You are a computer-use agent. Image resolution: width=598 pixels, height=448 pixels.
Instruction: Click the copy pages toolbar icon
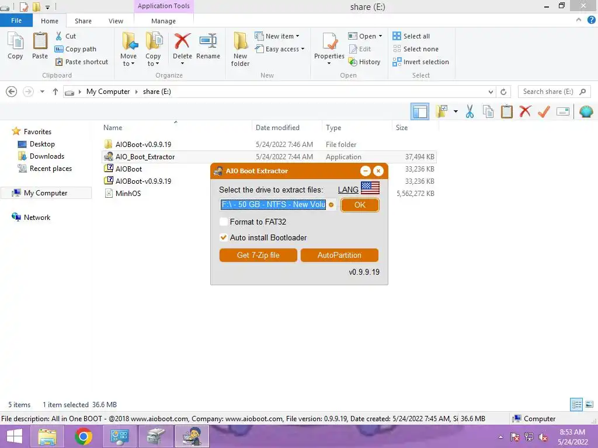tap(488, 111)
